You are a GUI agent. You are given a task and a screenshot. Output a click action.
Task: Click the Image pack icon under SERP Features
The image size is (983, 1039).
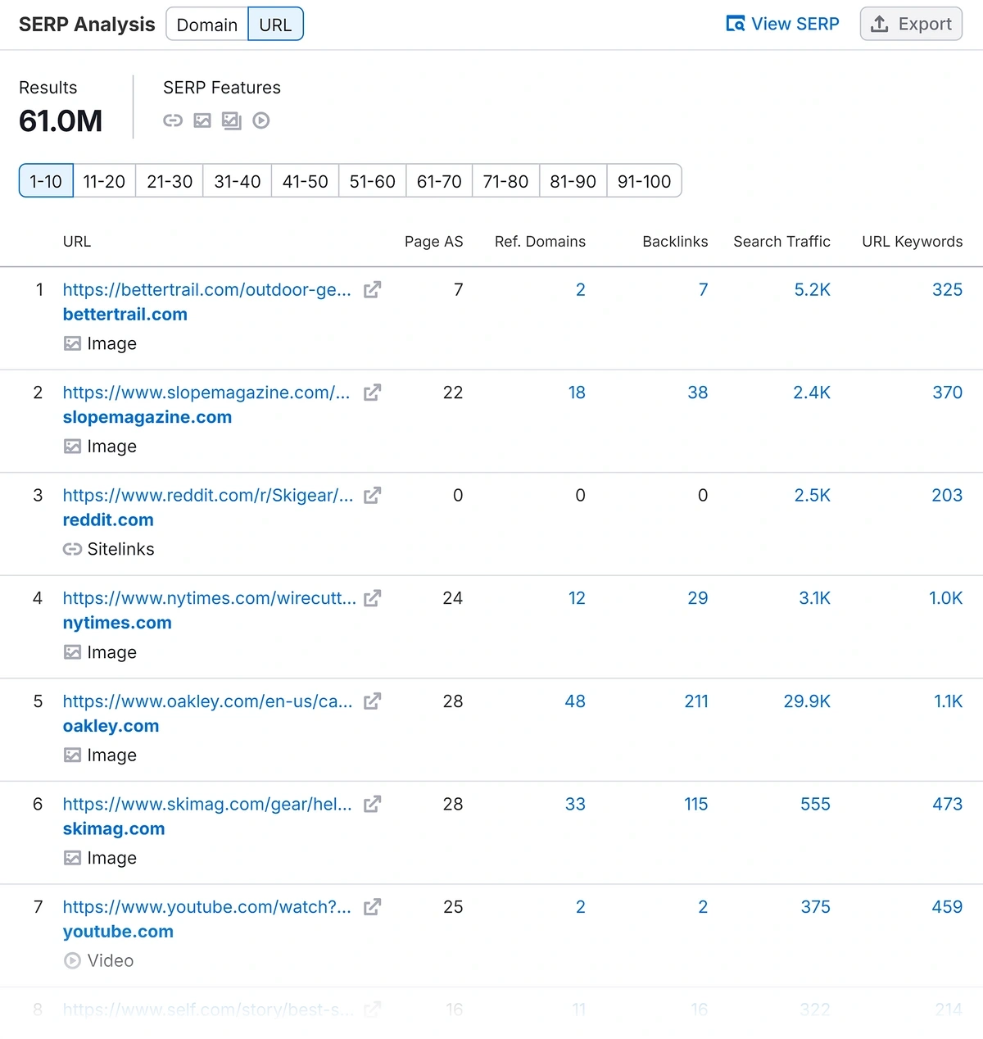(x=232, y=120)
